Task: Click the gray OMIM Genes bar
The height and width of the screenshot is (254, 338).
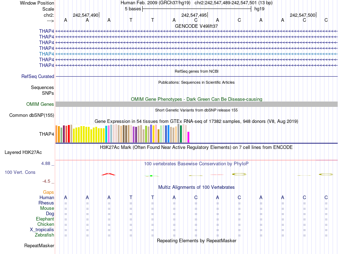Action: pyautogui.click(x=196, y=104)
